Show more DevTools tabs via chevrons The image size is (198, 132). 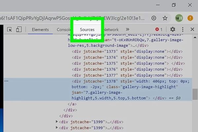(127, 30)
